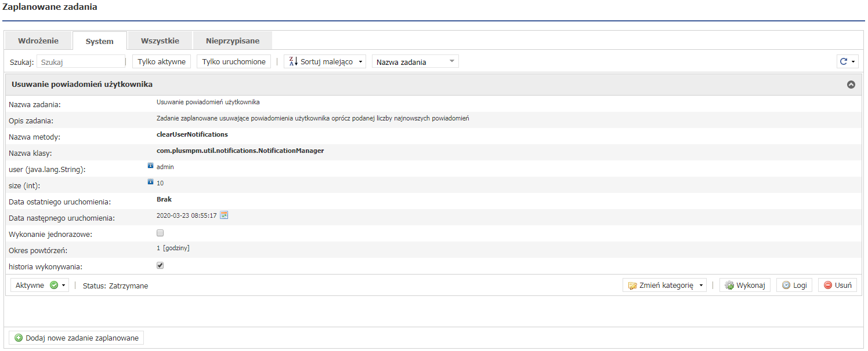Screen dimensions: 868x351
Task: Uncheck the historia wykonywania checkbox
Action: click(160, 265)
